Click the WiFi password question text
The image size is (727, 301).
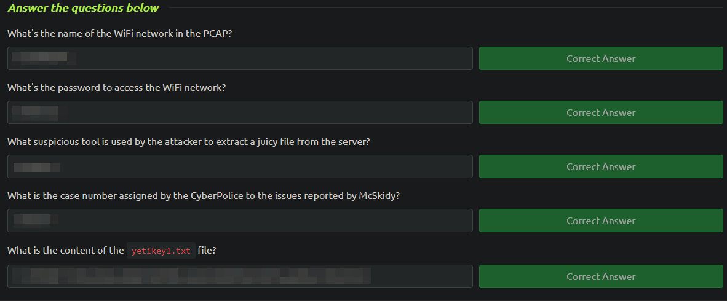[x=116, y=88]
